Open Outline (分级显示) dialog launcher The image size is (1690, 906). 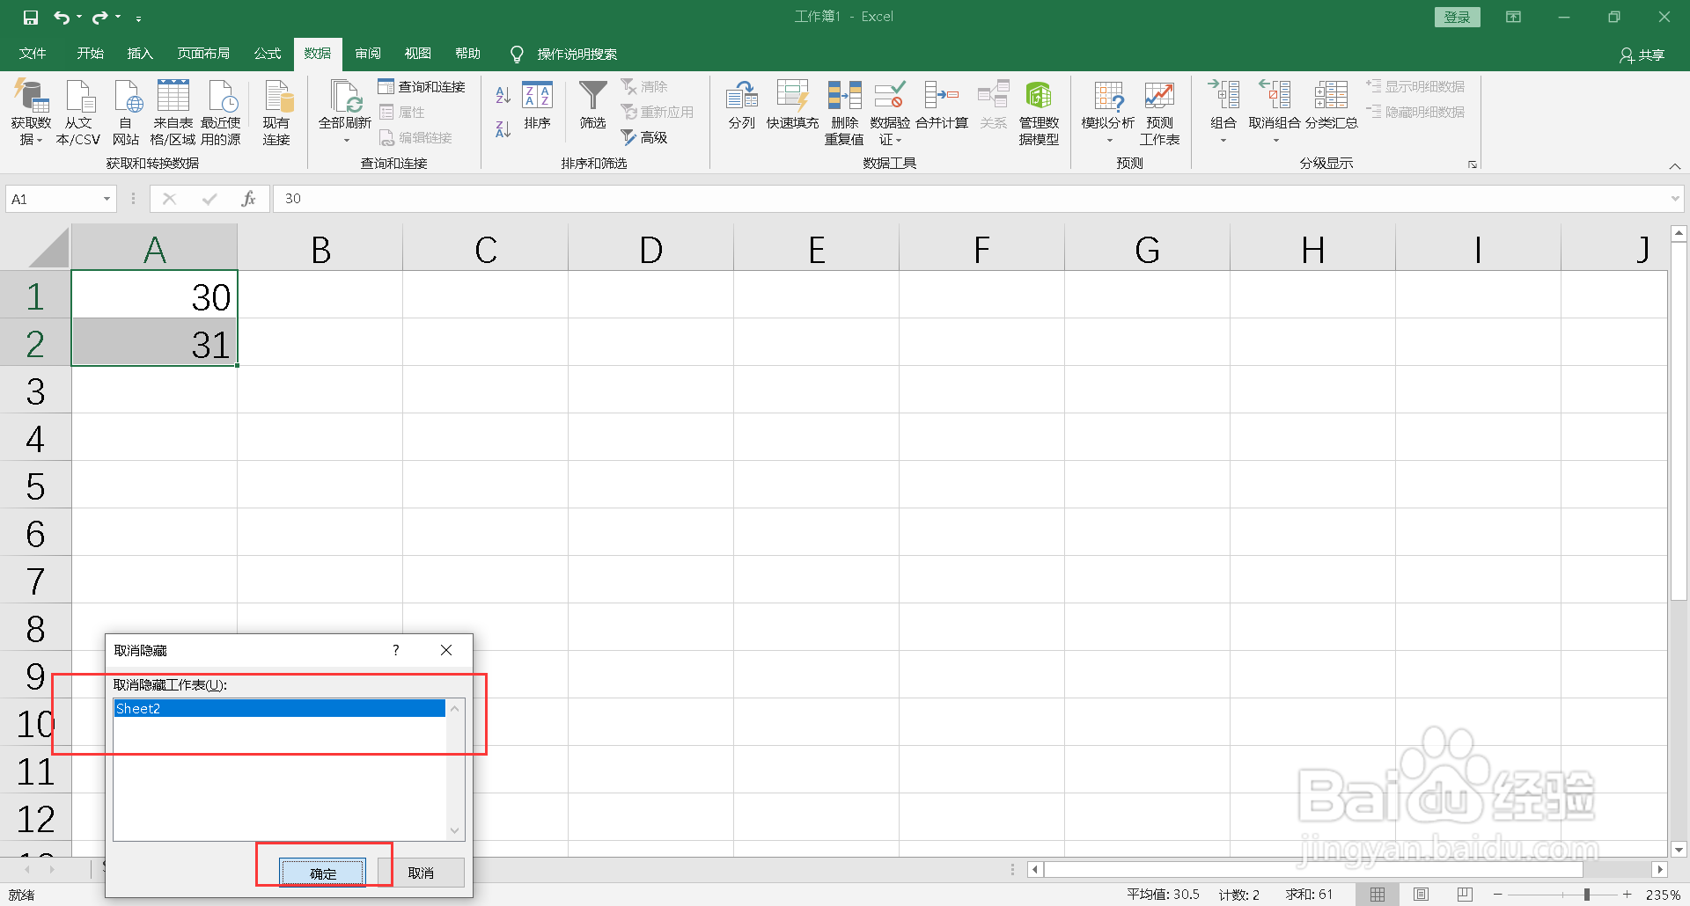click(x=1472, y=164)
